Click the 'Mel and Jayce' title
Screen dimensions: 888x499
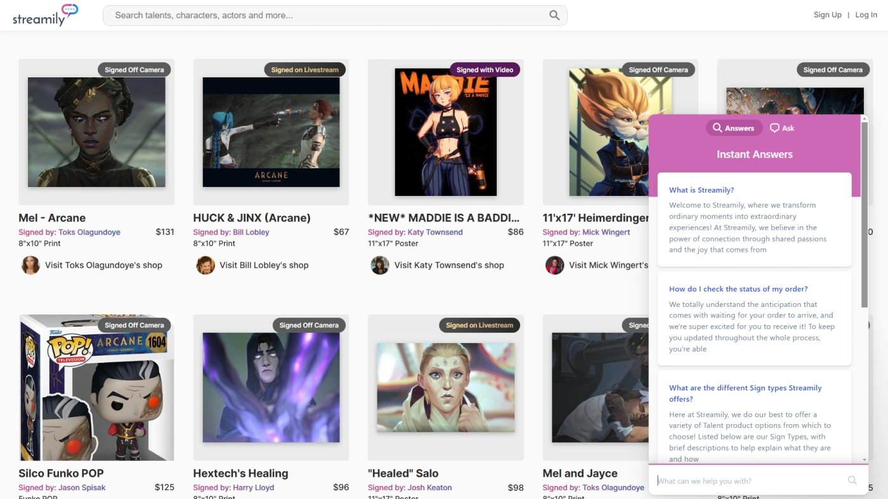point(580,473)
